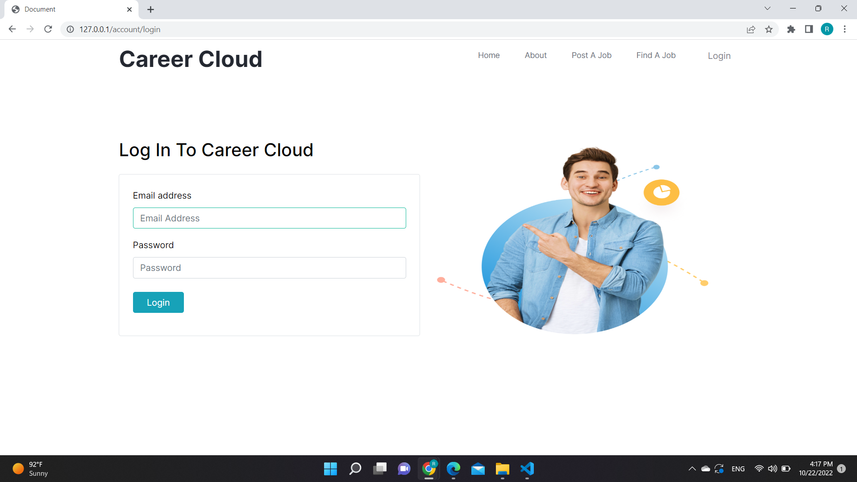The image size is (857, 482).
Task: Launch Microsoft Edge from the taskbar
Action: 453,469
